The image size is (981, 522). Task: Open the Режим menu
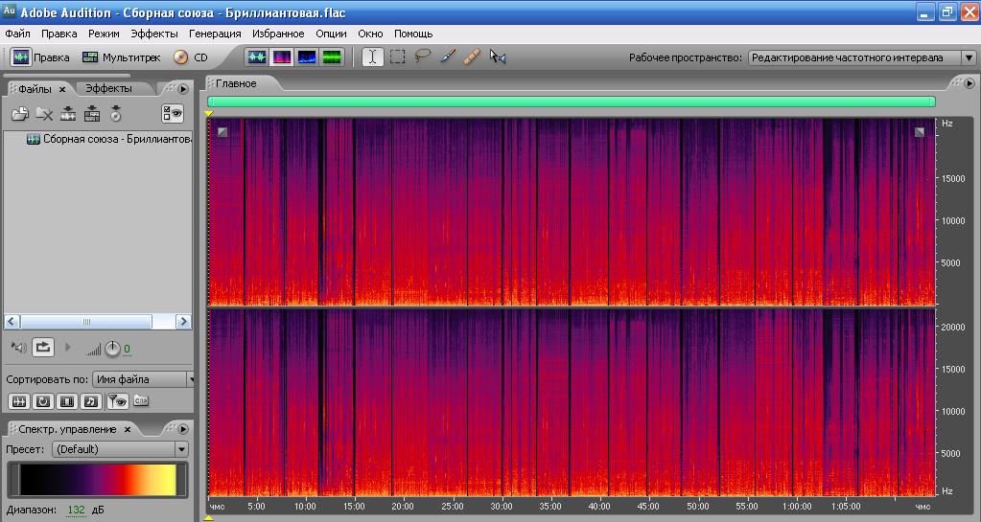point(104,34)
